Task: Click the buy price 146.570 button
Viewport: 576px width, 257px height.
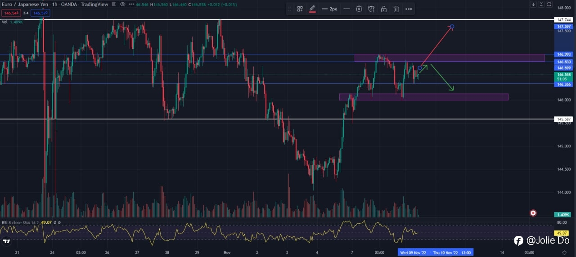Action: point(40,13)
